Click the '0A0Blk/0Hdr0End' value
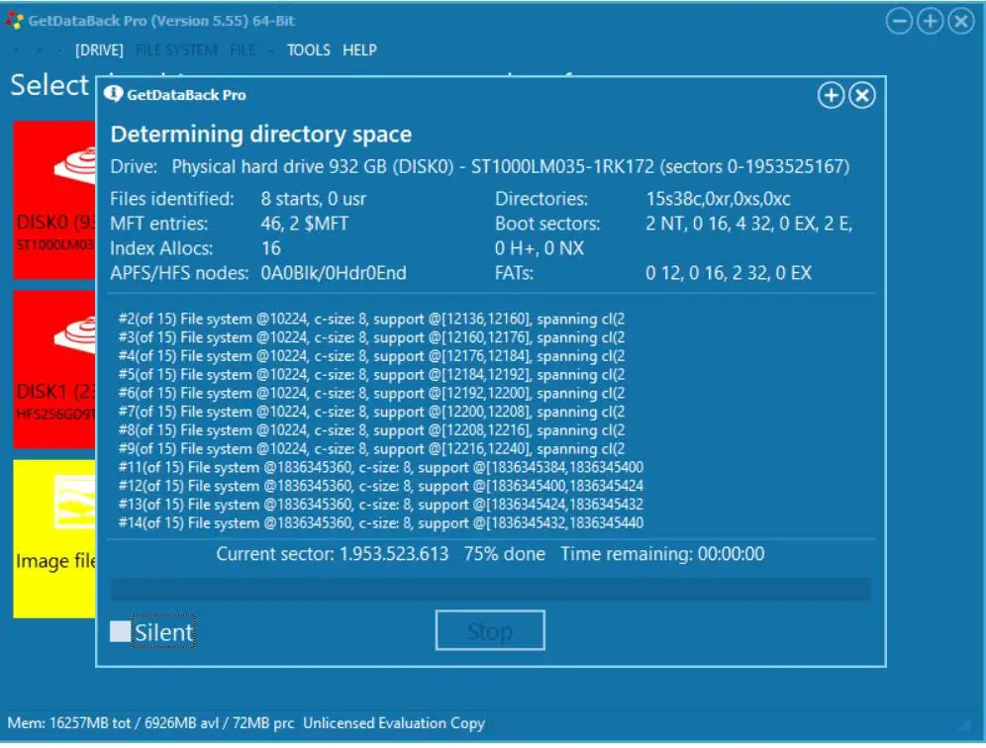 (x=334, y=273)
